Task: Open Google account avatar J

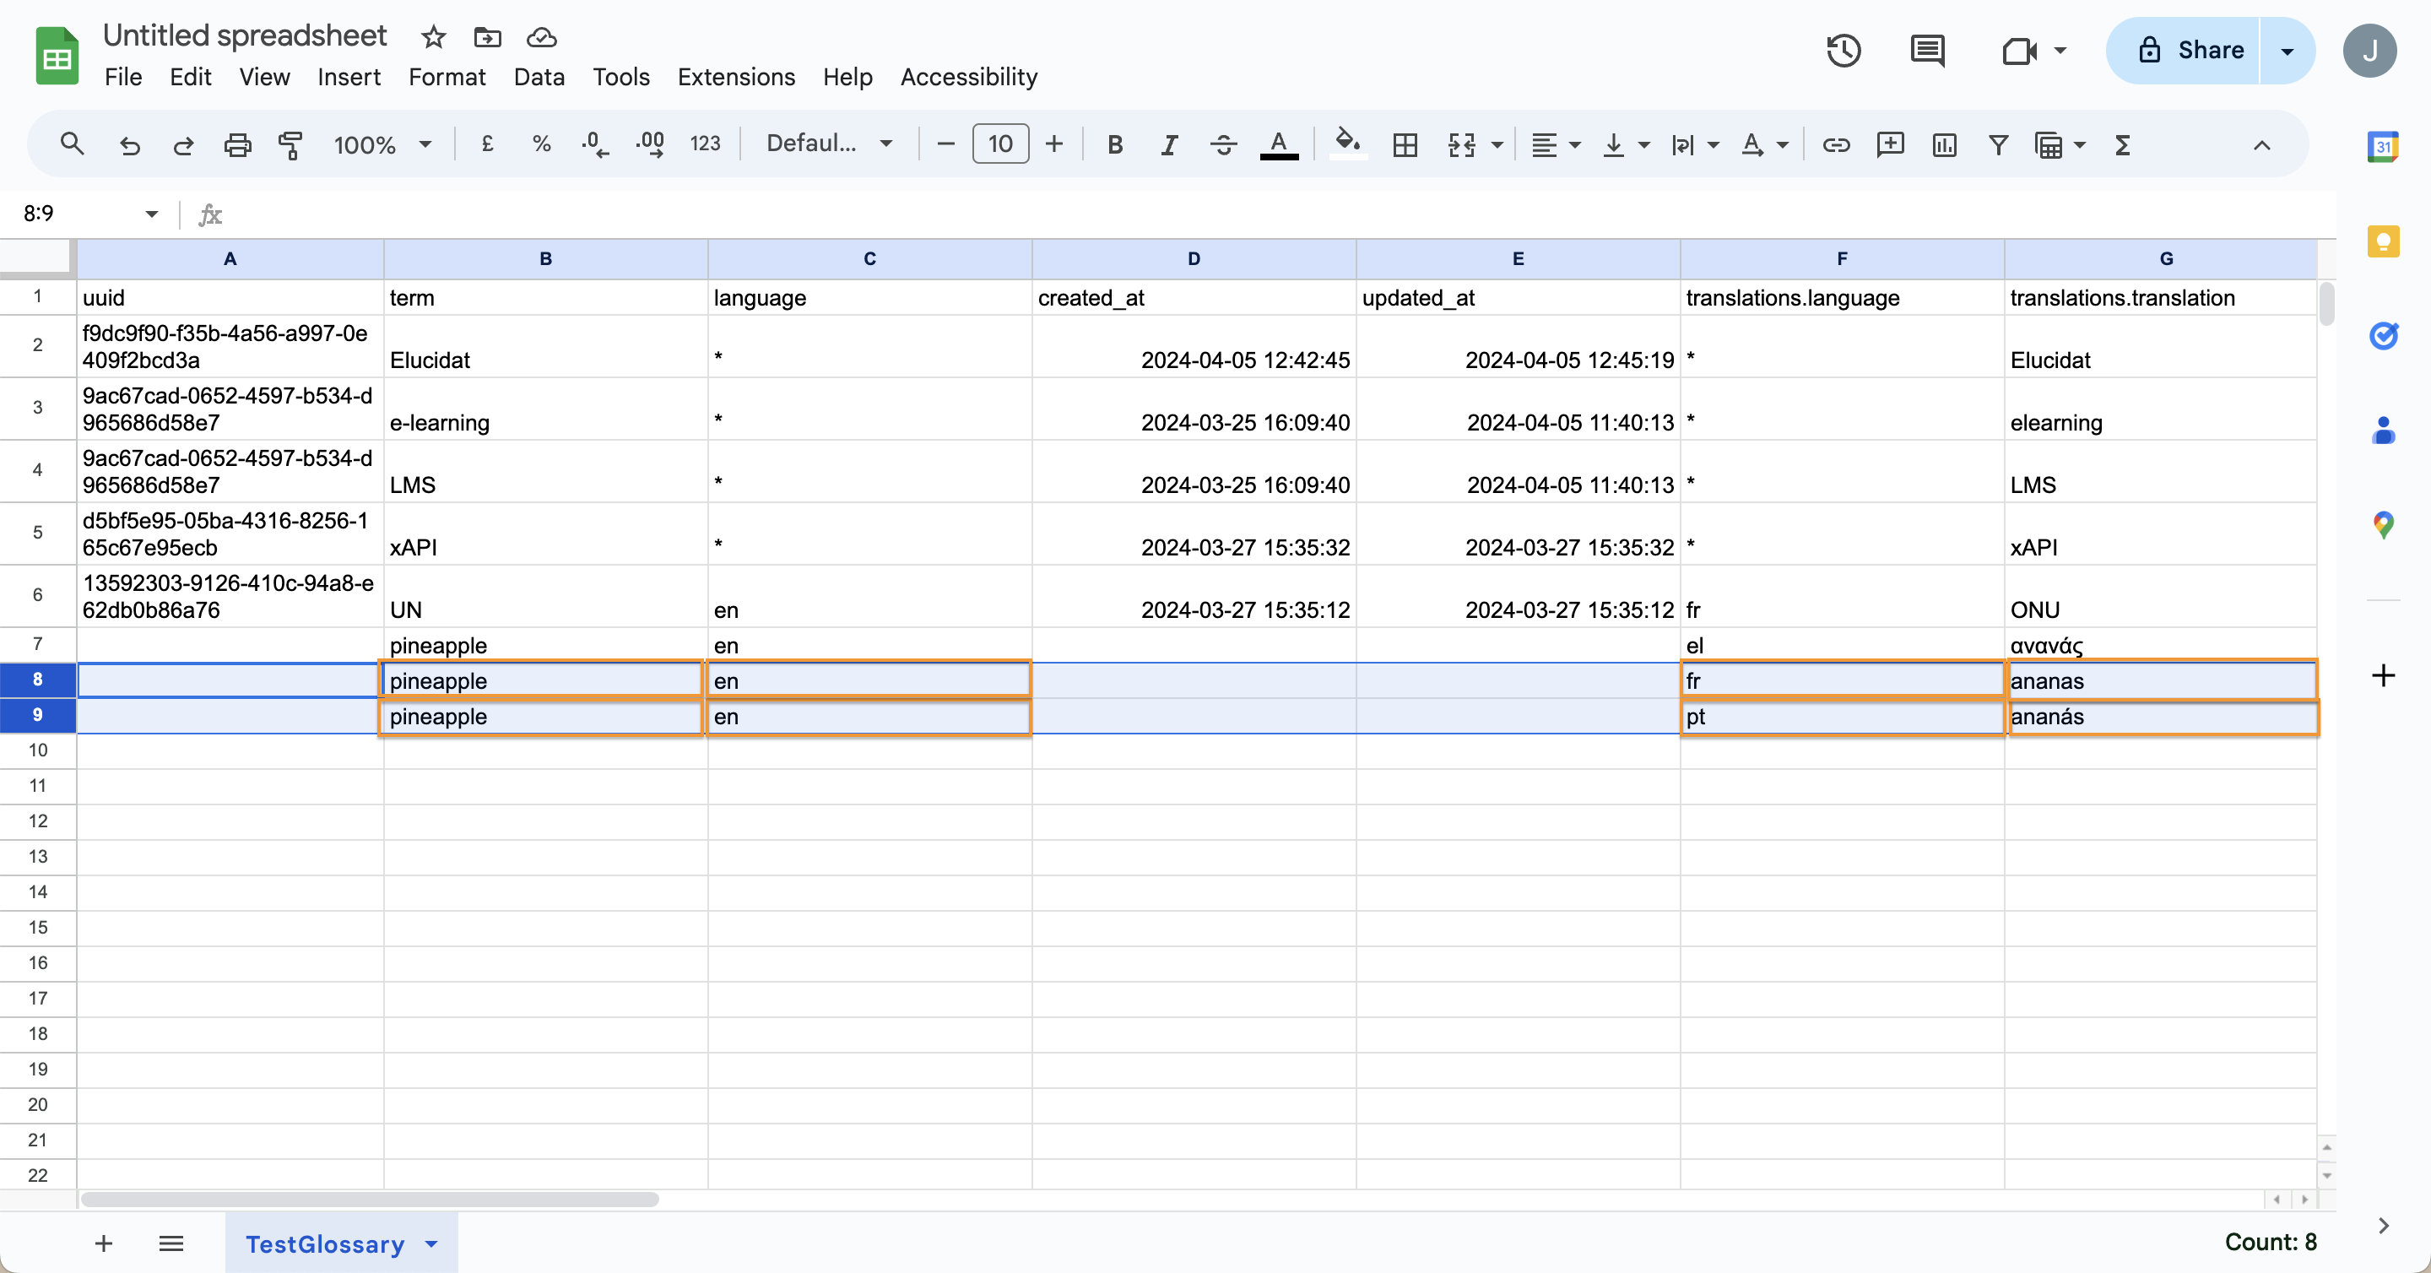Action: click(2369, 50)
